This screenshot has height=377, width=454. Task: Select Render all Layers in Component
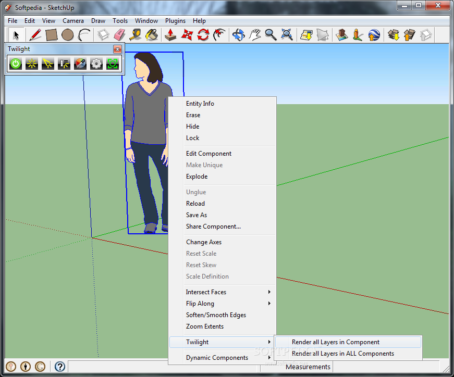[x=348, y=342]
